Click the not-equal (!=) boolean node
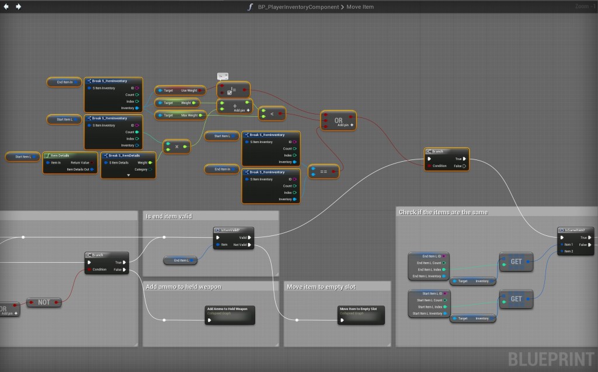Viewport: 598px width, 372px height. [233, 89]
